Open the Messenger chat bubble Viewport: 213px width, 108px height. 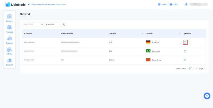[x=207, y=96]
